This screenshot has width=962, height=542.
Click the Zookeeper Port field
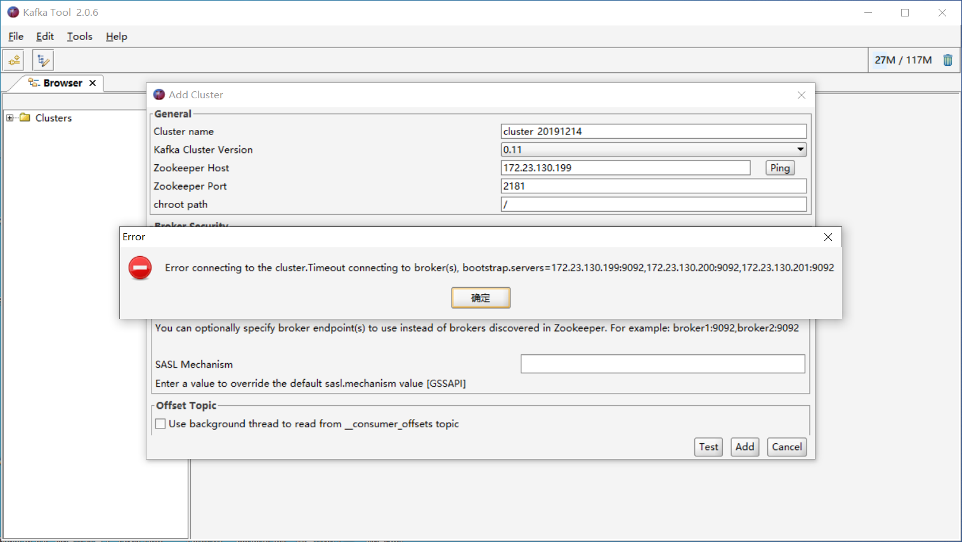click(654, 186)
